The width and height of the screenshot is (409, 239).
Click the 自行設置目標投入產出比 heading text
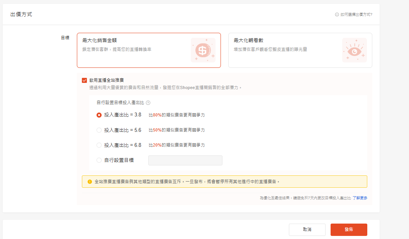[120, 103]
